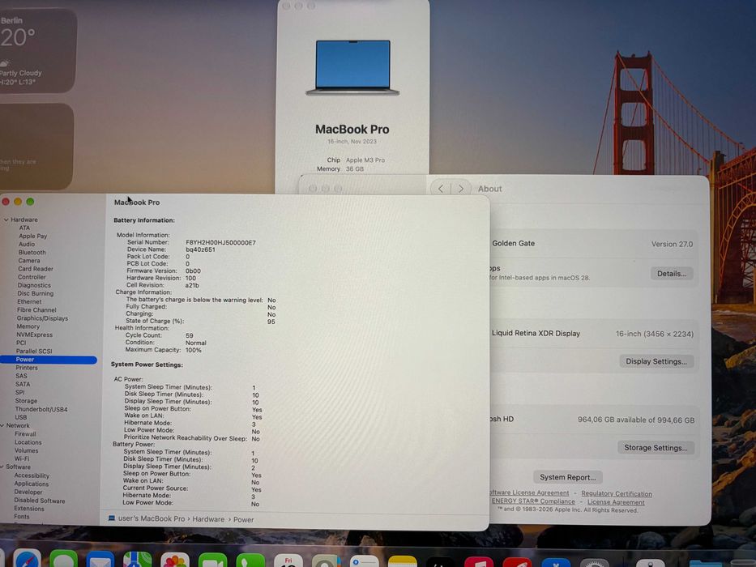Select Applications under Software

coord(32,484)
